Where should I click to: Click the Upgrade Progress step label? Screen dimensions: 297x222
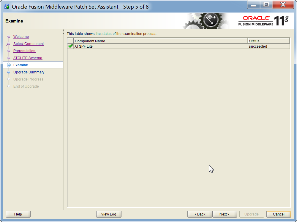coord(28,79)
